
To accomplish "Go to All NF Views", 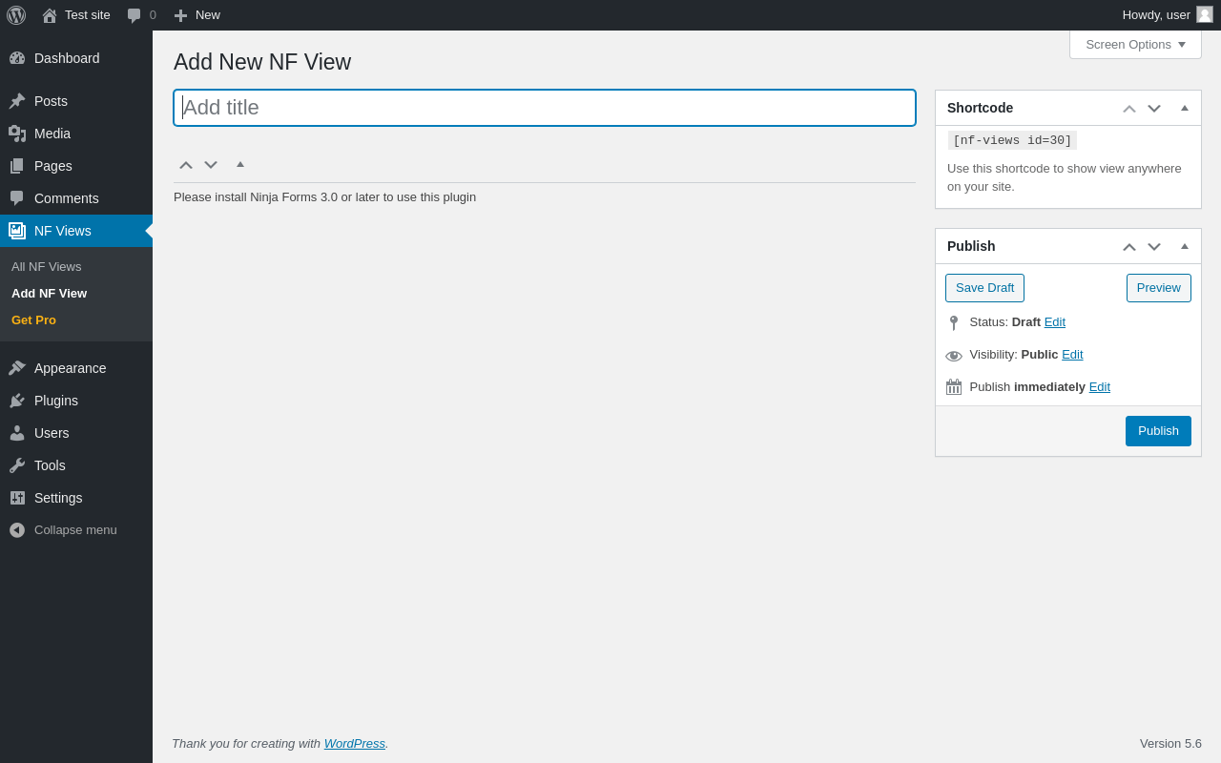I will 46,267.
